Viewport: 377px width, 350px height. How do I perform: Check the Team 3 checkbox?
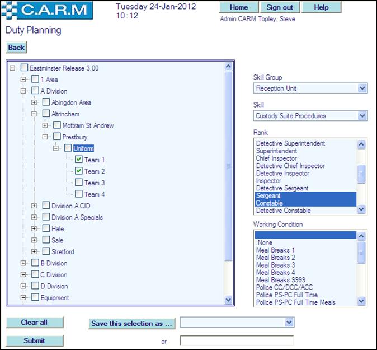79,183
